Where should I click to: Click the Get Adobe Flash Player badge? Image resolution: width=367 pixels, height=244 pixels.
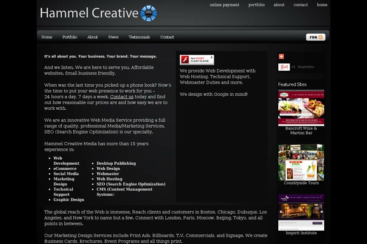[197, 60]
